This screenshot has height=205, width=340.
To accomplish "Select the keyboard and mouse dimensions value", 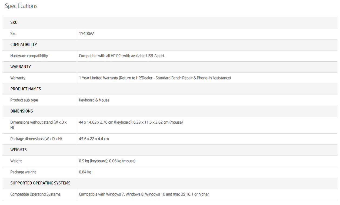I will point(131,122).
